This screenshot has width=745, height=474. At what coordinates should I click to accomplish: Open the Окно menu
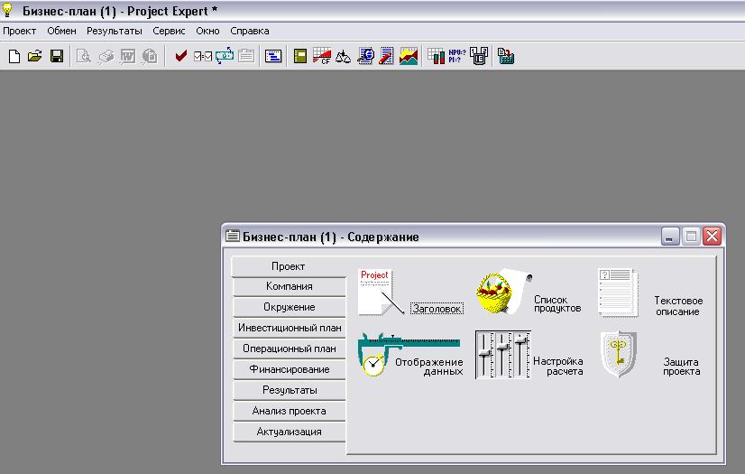pos(207,31)
